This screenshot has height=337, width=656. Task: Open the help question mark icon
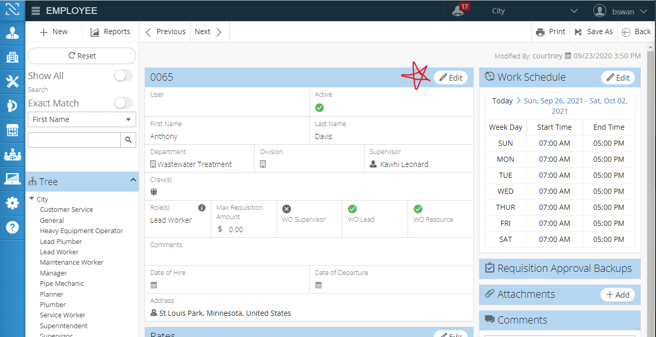pyautogui.click(x=12, y=227)
